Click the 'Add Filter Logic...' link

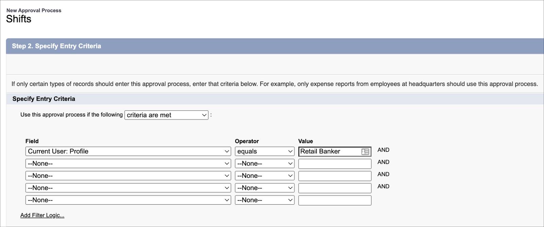tap(42, 215)
